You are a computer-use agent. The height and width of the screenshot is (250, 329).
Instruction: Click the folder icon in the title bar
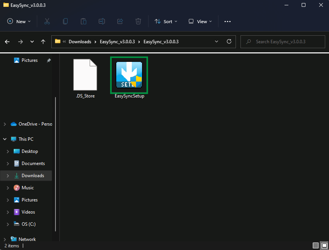(x=6, y=5)
